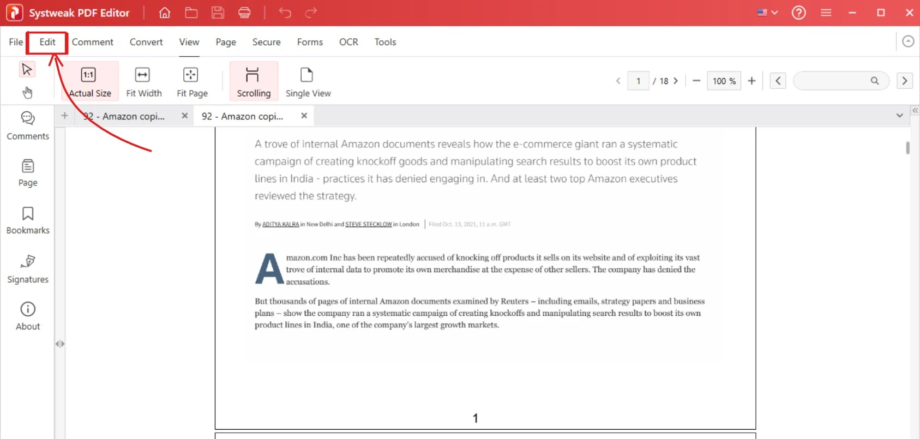
Task: Choose Fit Width view
Action: pos(143,82)
